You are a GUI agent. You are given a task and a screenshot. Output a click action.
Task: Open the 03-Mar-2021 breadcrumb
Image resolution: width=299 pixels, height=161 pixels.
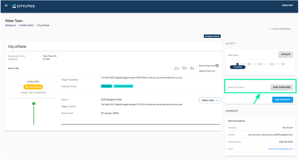tap(27, 25)
